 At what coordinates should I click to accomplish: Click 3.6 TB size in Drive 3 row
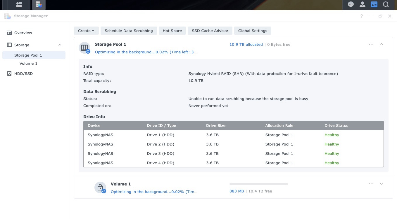(212, 154)
